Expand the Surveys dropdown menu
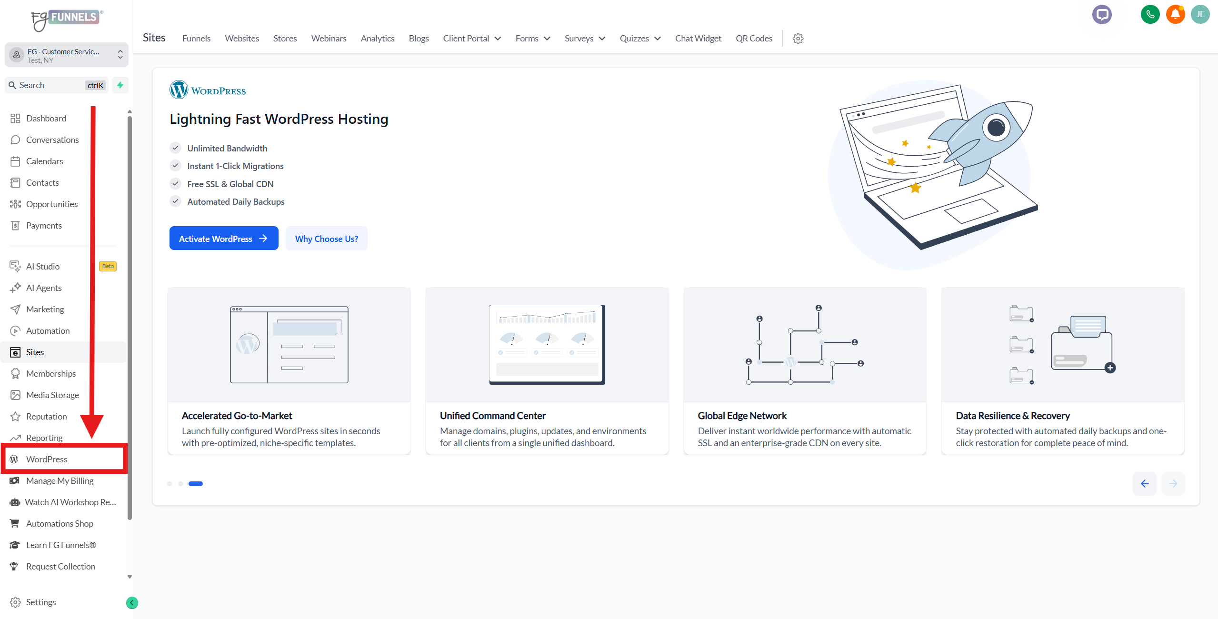 tap(584, 39)
